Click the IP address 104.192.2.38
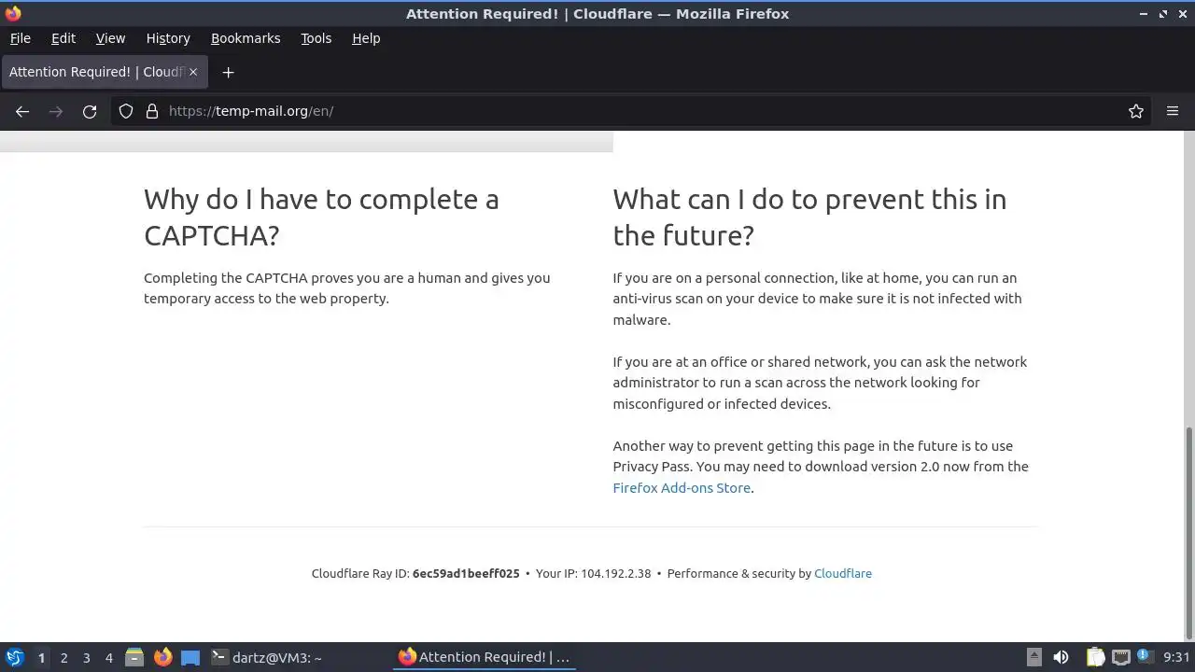The width and height of the screenshot is (1195, 672). coord(615,573)
